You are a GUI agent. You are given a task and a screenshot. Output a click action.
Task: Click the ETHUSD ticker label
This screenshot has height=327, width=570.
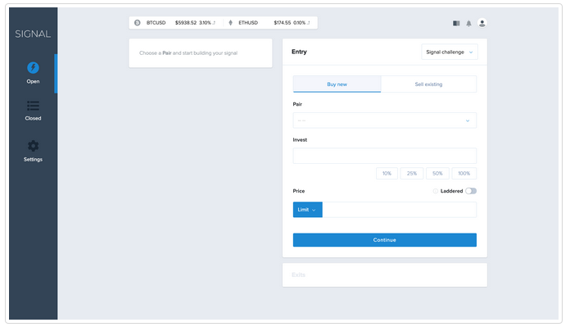(248, 23)
